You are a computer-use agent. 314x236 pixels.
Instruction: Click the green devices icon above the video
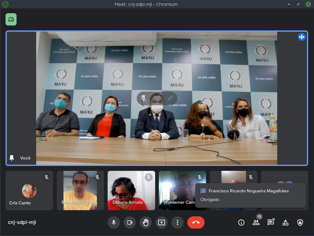click(11, 19)
